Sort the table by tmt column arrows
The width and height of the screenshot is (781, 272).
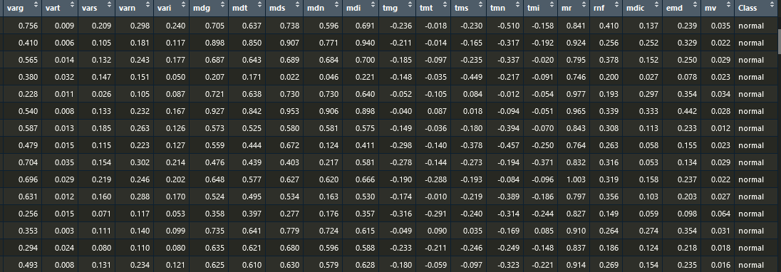coord(444,4)
